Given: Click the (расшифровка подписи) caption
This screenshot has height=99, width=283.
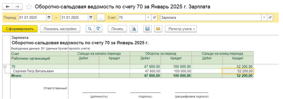Looking at the screenshot, I should pyautogui.click(x=192, y=97).
